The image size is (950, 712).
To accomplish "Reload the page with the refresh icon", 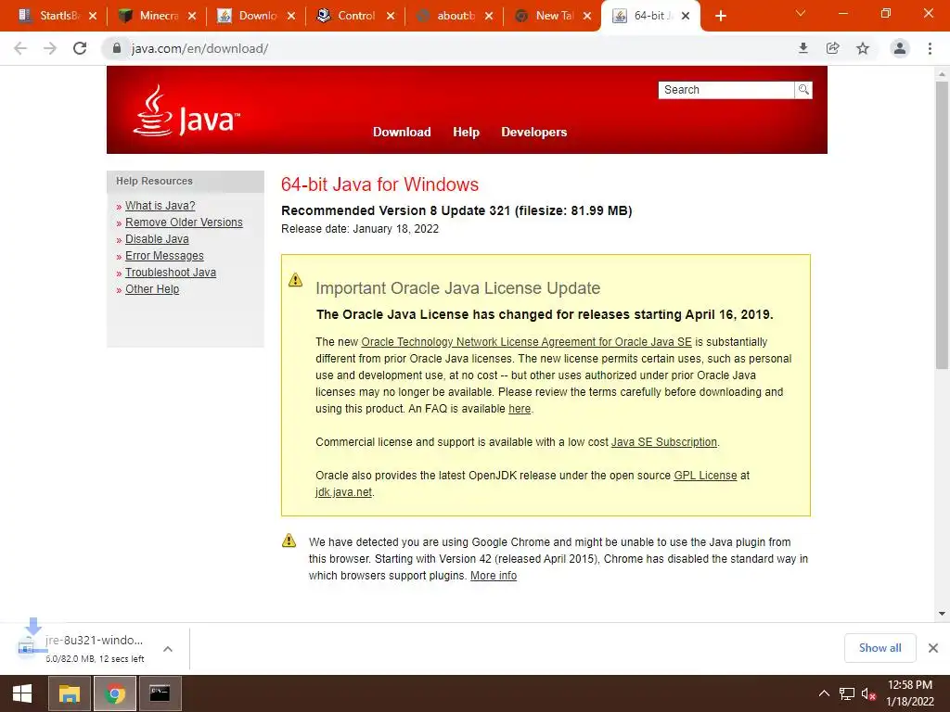I will click(80, 48).
